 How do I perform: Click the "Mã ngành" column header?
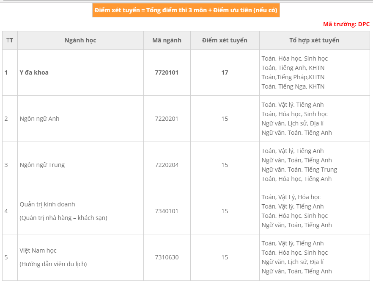167,40
